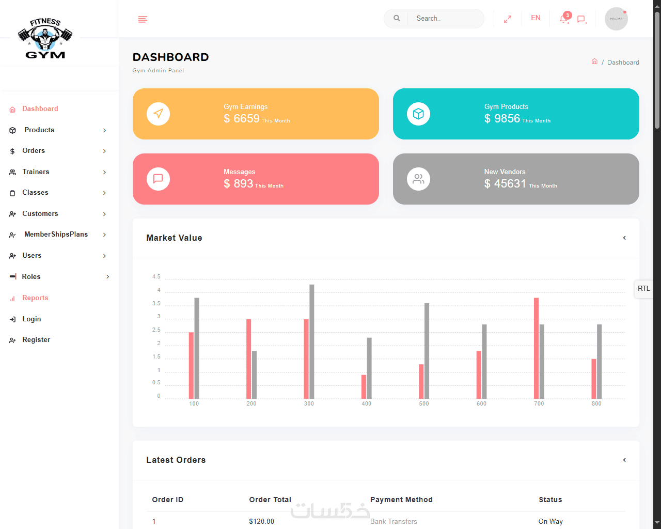Click the On Way status cell
The image size is (661, 529).
pos(550,521)
